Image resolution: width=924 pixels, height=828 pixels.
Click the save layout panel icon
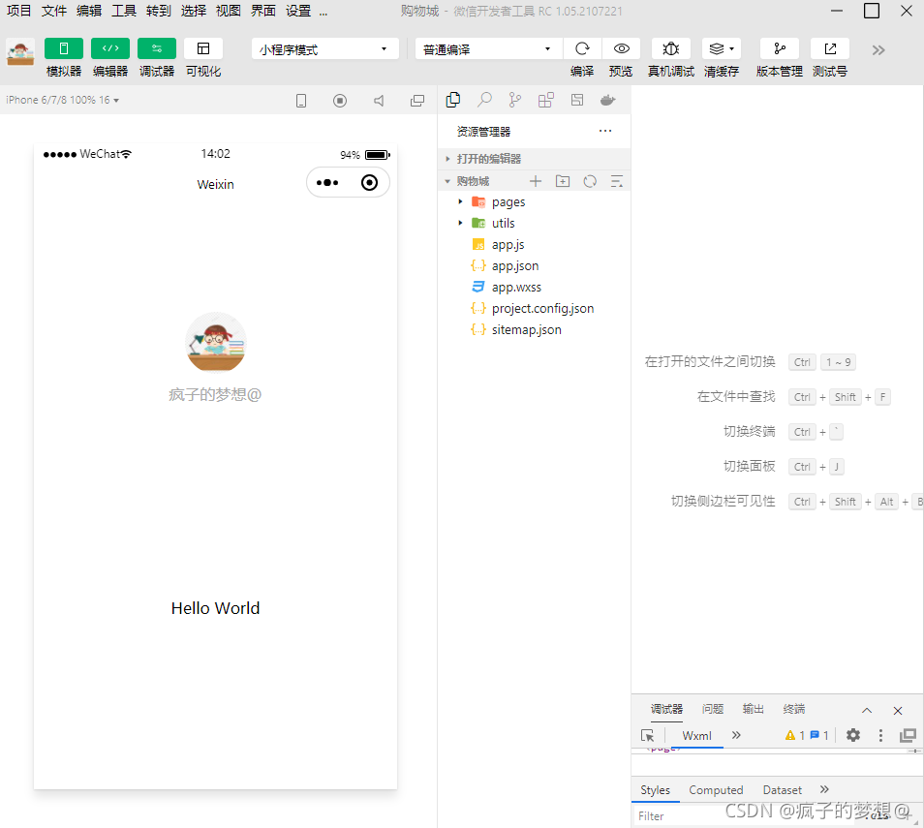pyautogui.click(x=577, y=100)
